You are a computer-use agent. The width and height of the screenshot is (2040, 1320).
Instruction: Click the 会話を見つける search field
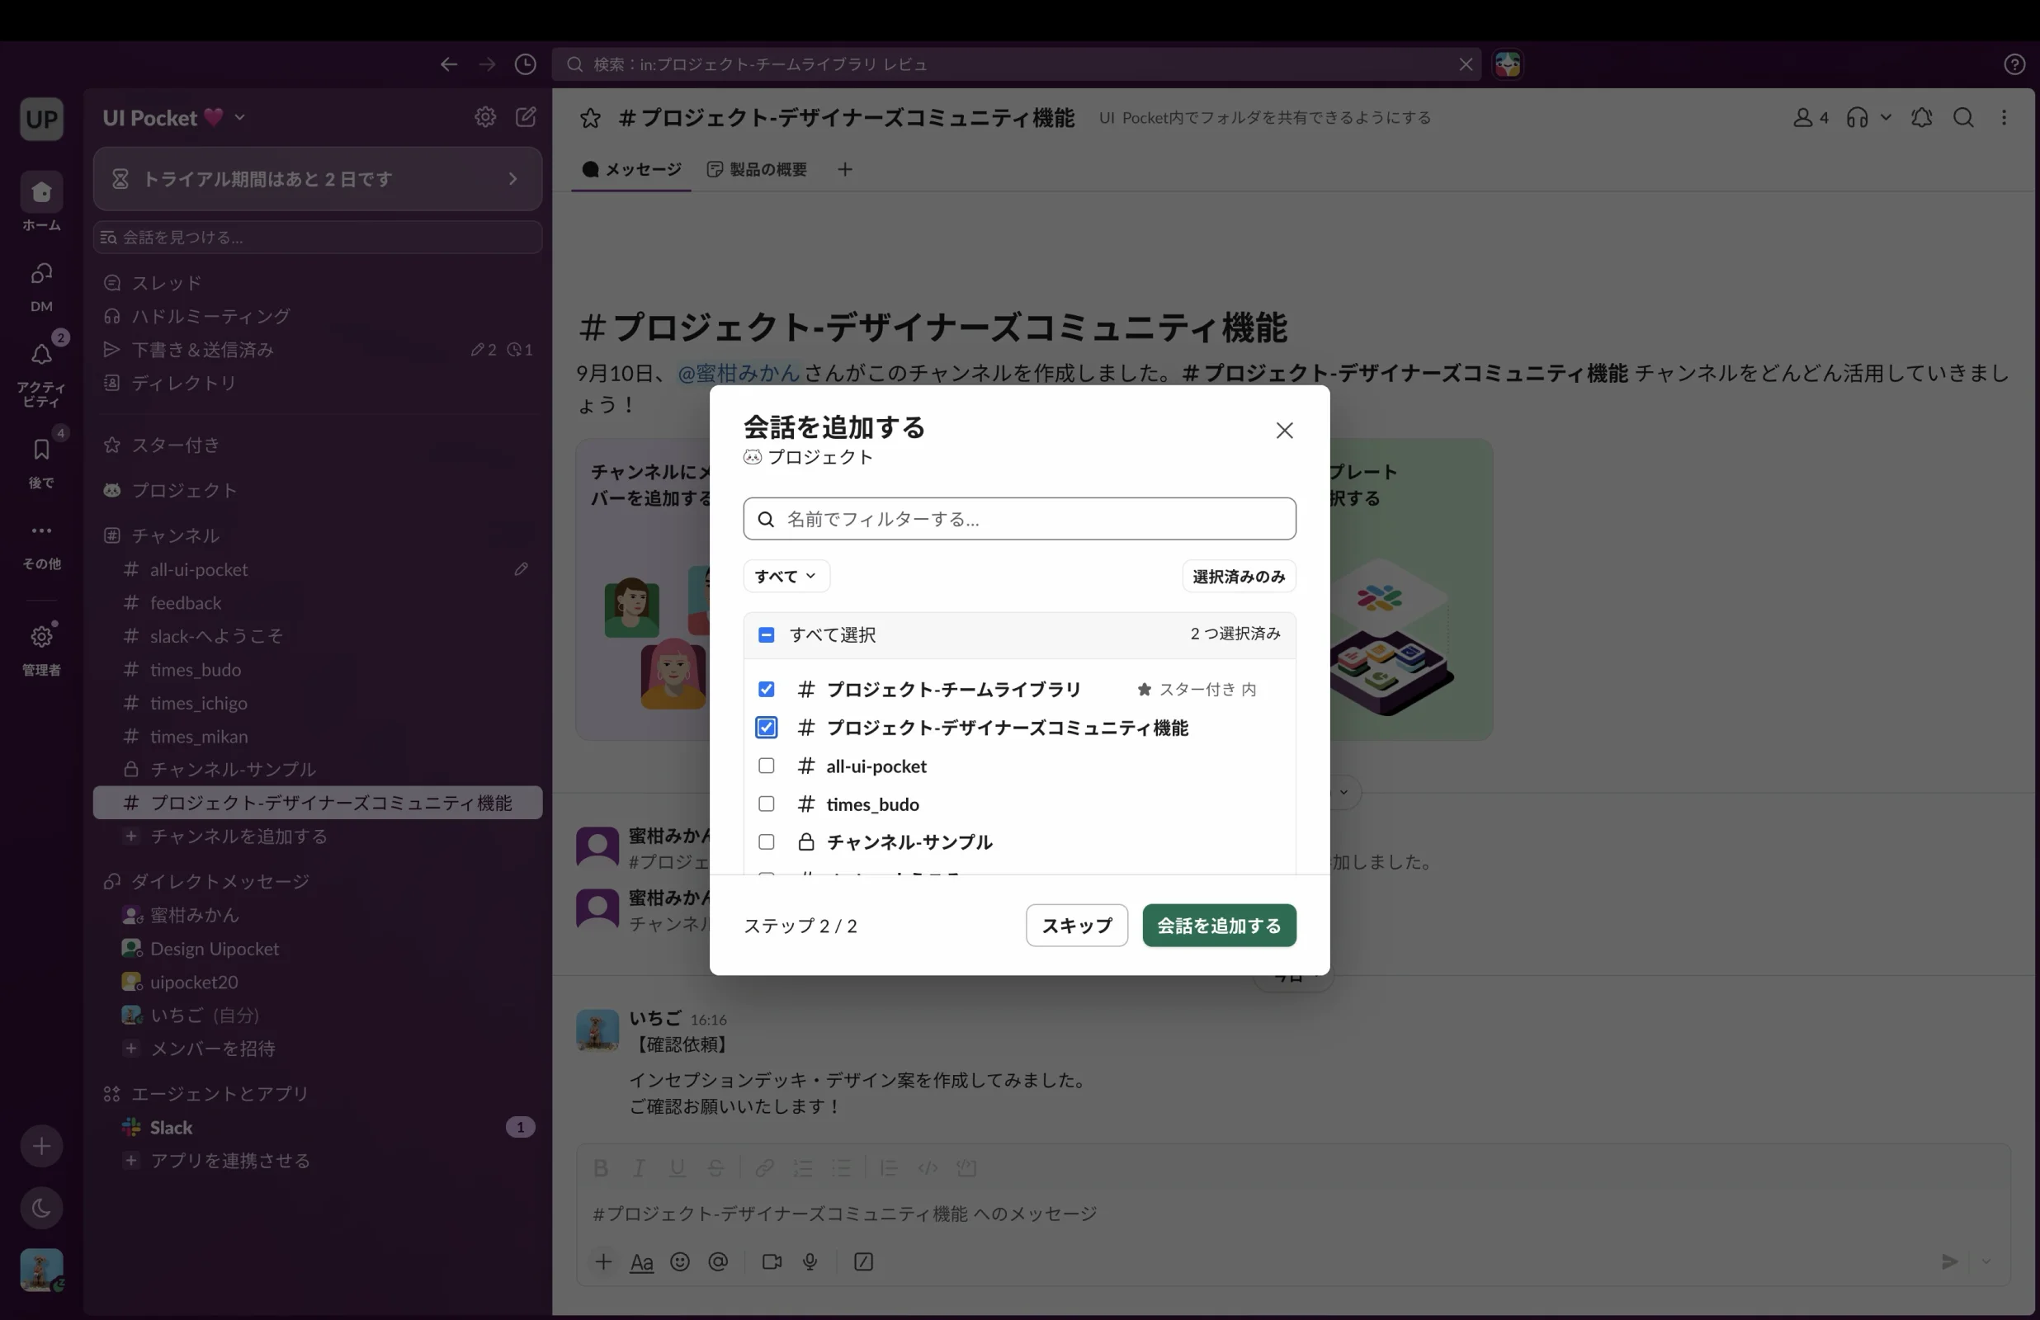pyautogui.click(x=318, y=238)
